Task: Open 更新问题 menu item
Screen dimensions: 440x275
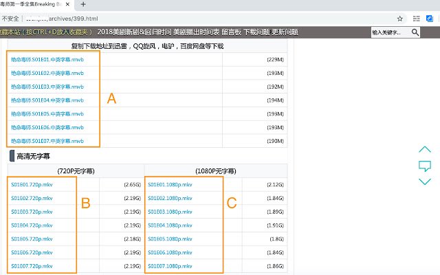Action: tap(285, 32)
